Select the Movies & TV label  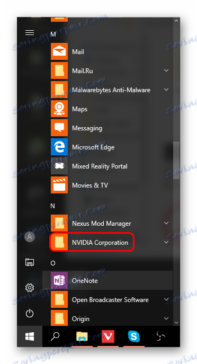point(90,185)
